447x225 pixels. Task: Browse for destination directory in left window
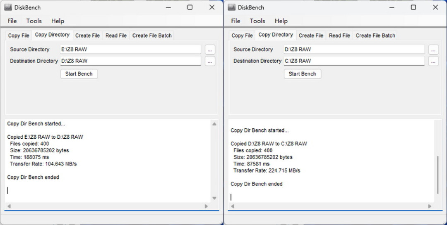point(210,61)
